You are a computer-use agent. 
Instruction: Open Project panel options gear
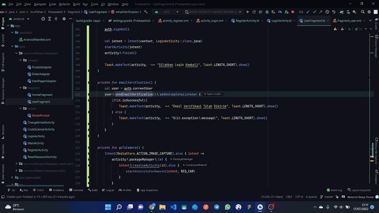point(64,19)
